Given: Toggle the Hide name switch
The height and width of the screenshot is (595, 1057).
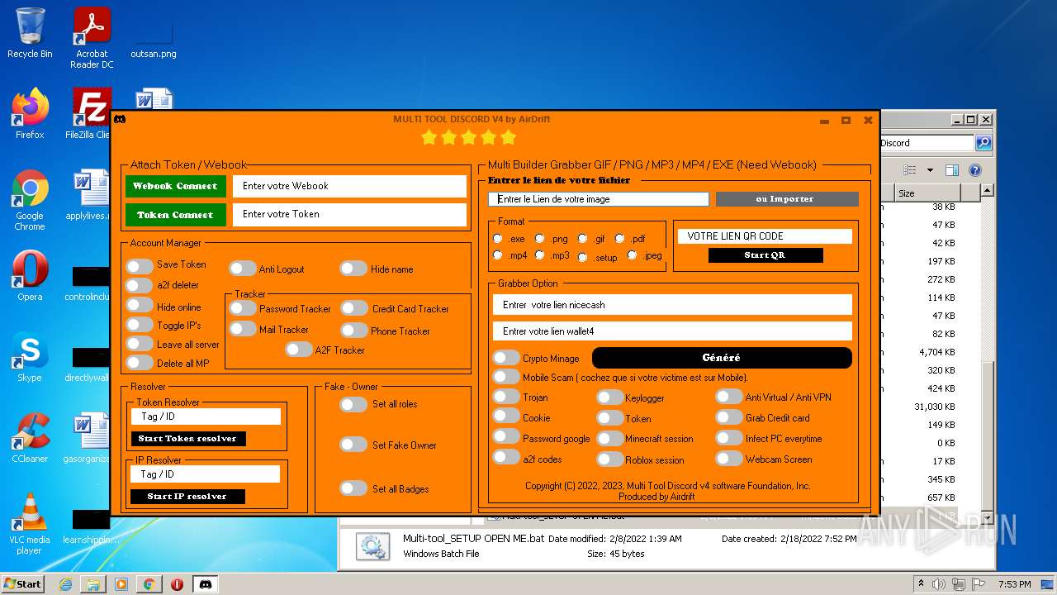Looking at the screenshot, I should coord(353,269).
